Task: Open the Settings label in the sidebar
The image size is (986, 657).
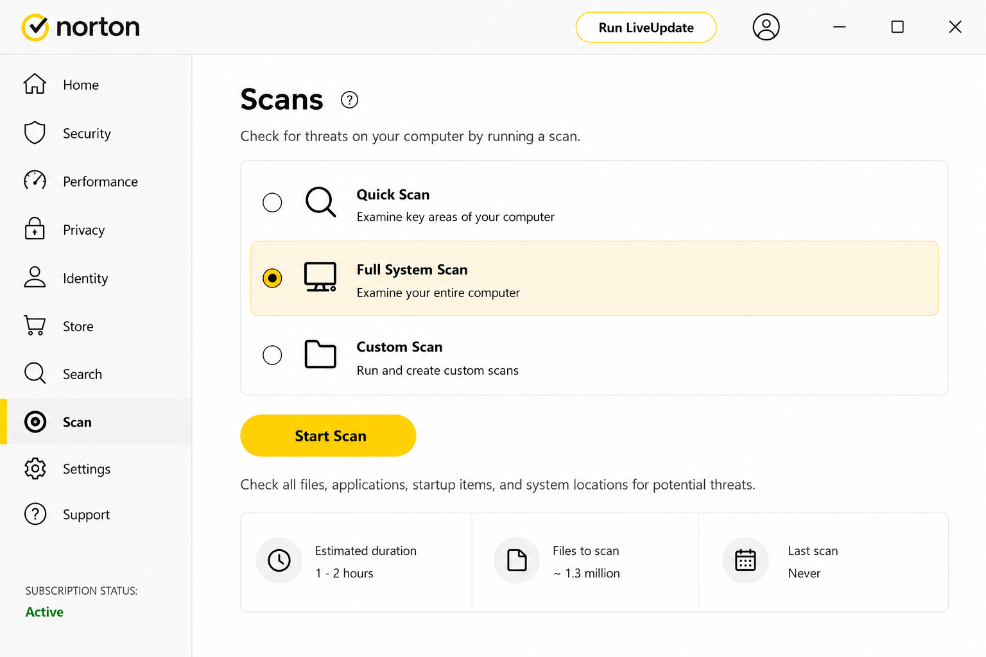Action: click(x=87, y=469)
